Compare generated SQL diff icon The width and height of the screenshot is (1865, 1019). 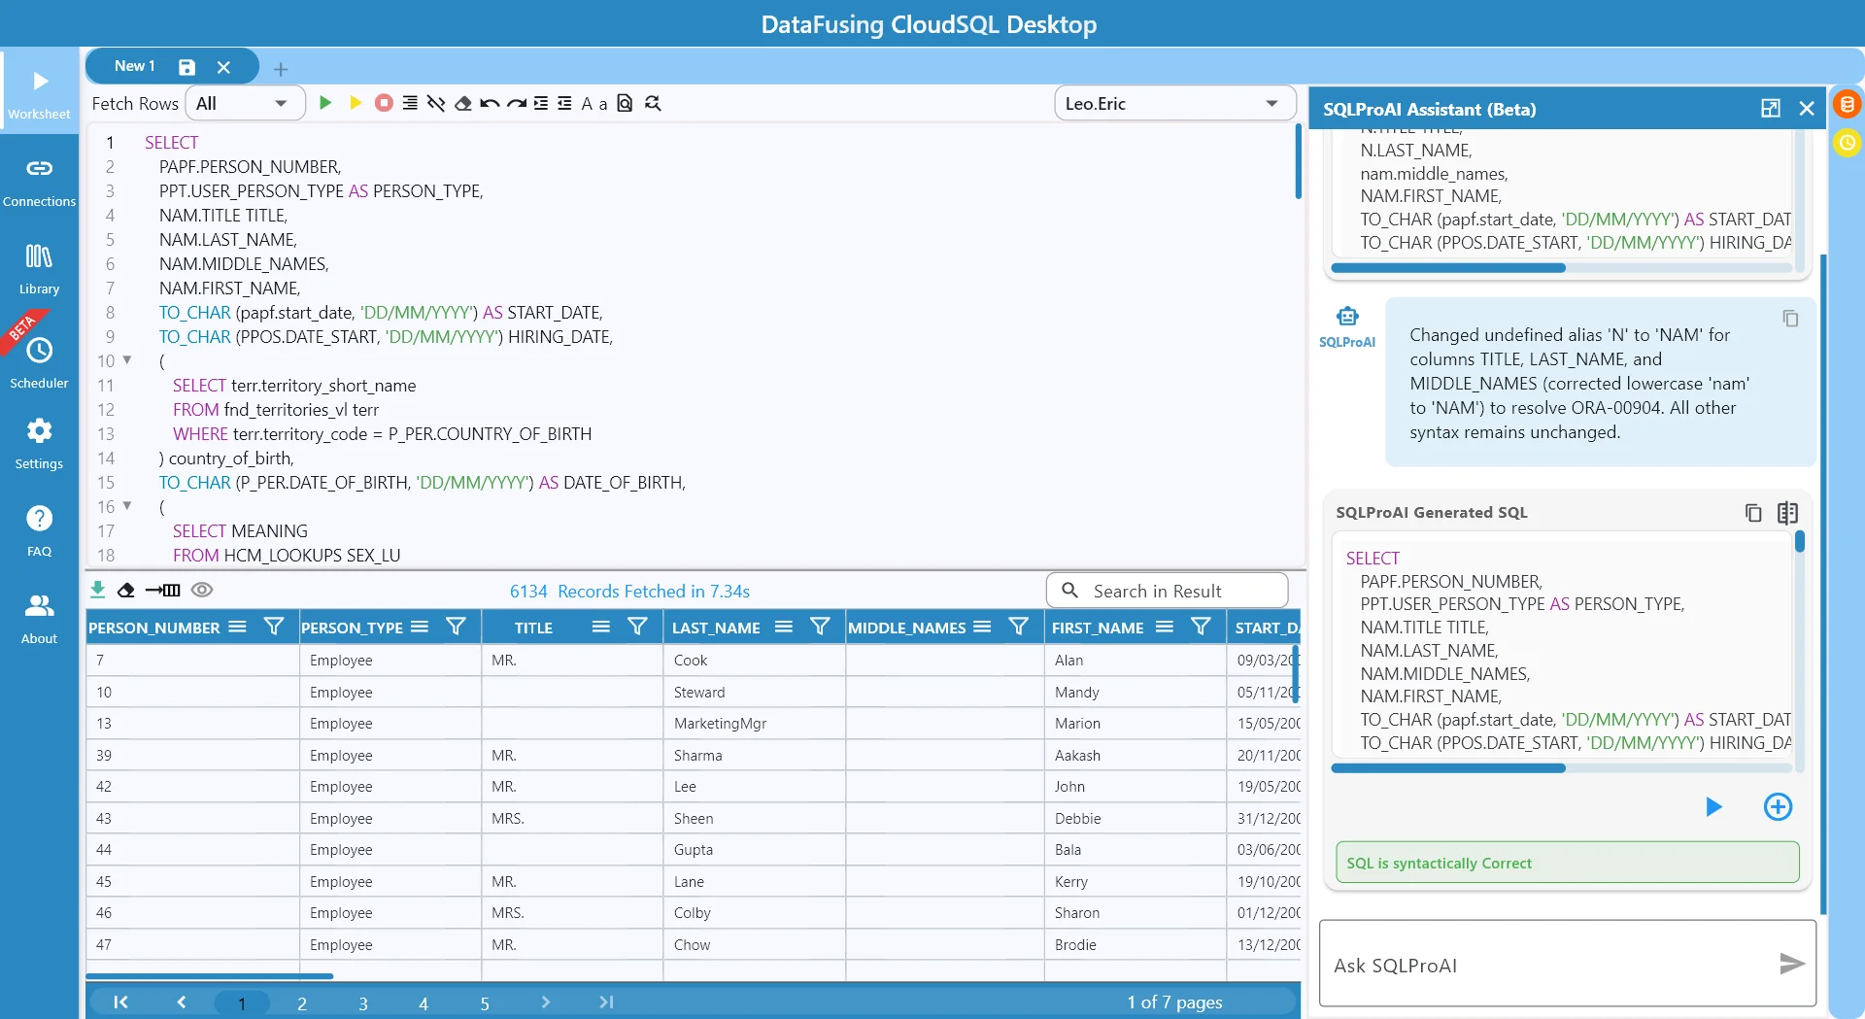(1787, 512)
